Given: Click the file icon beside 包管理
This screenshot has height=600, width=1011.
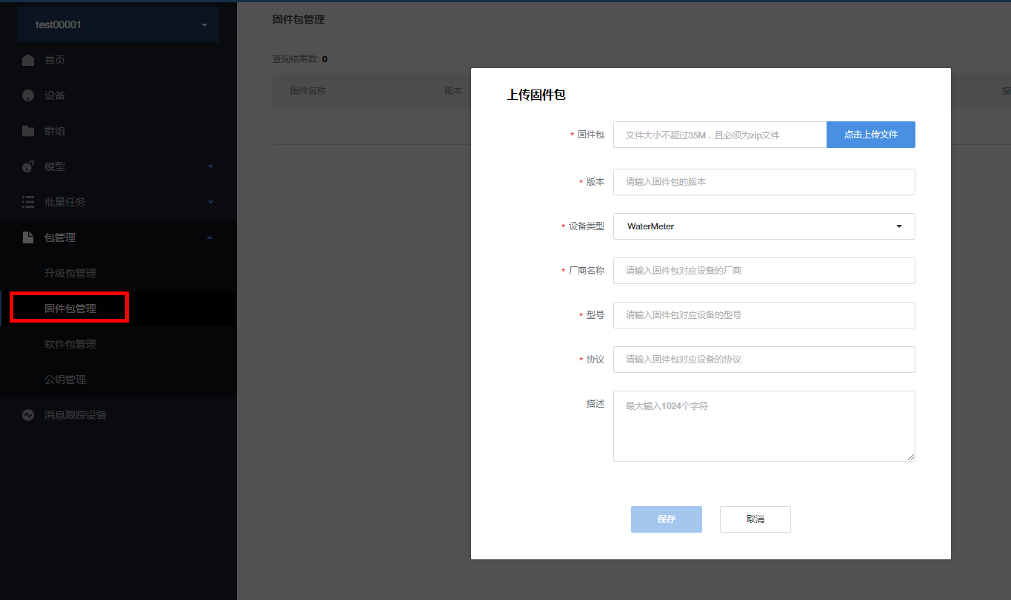Looking at the screenshot, I should point(28,237).
